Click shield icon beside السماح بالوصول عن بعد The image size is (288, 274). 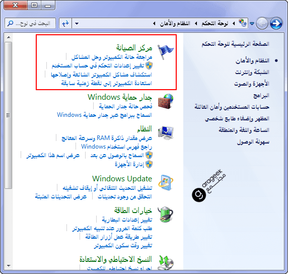click(149, 155)
